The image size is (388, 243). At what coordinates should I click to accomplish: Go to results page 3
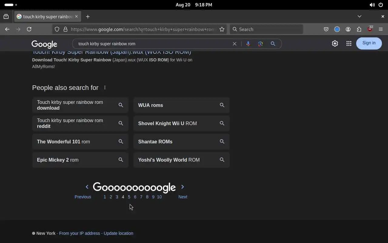click(117, 197)
